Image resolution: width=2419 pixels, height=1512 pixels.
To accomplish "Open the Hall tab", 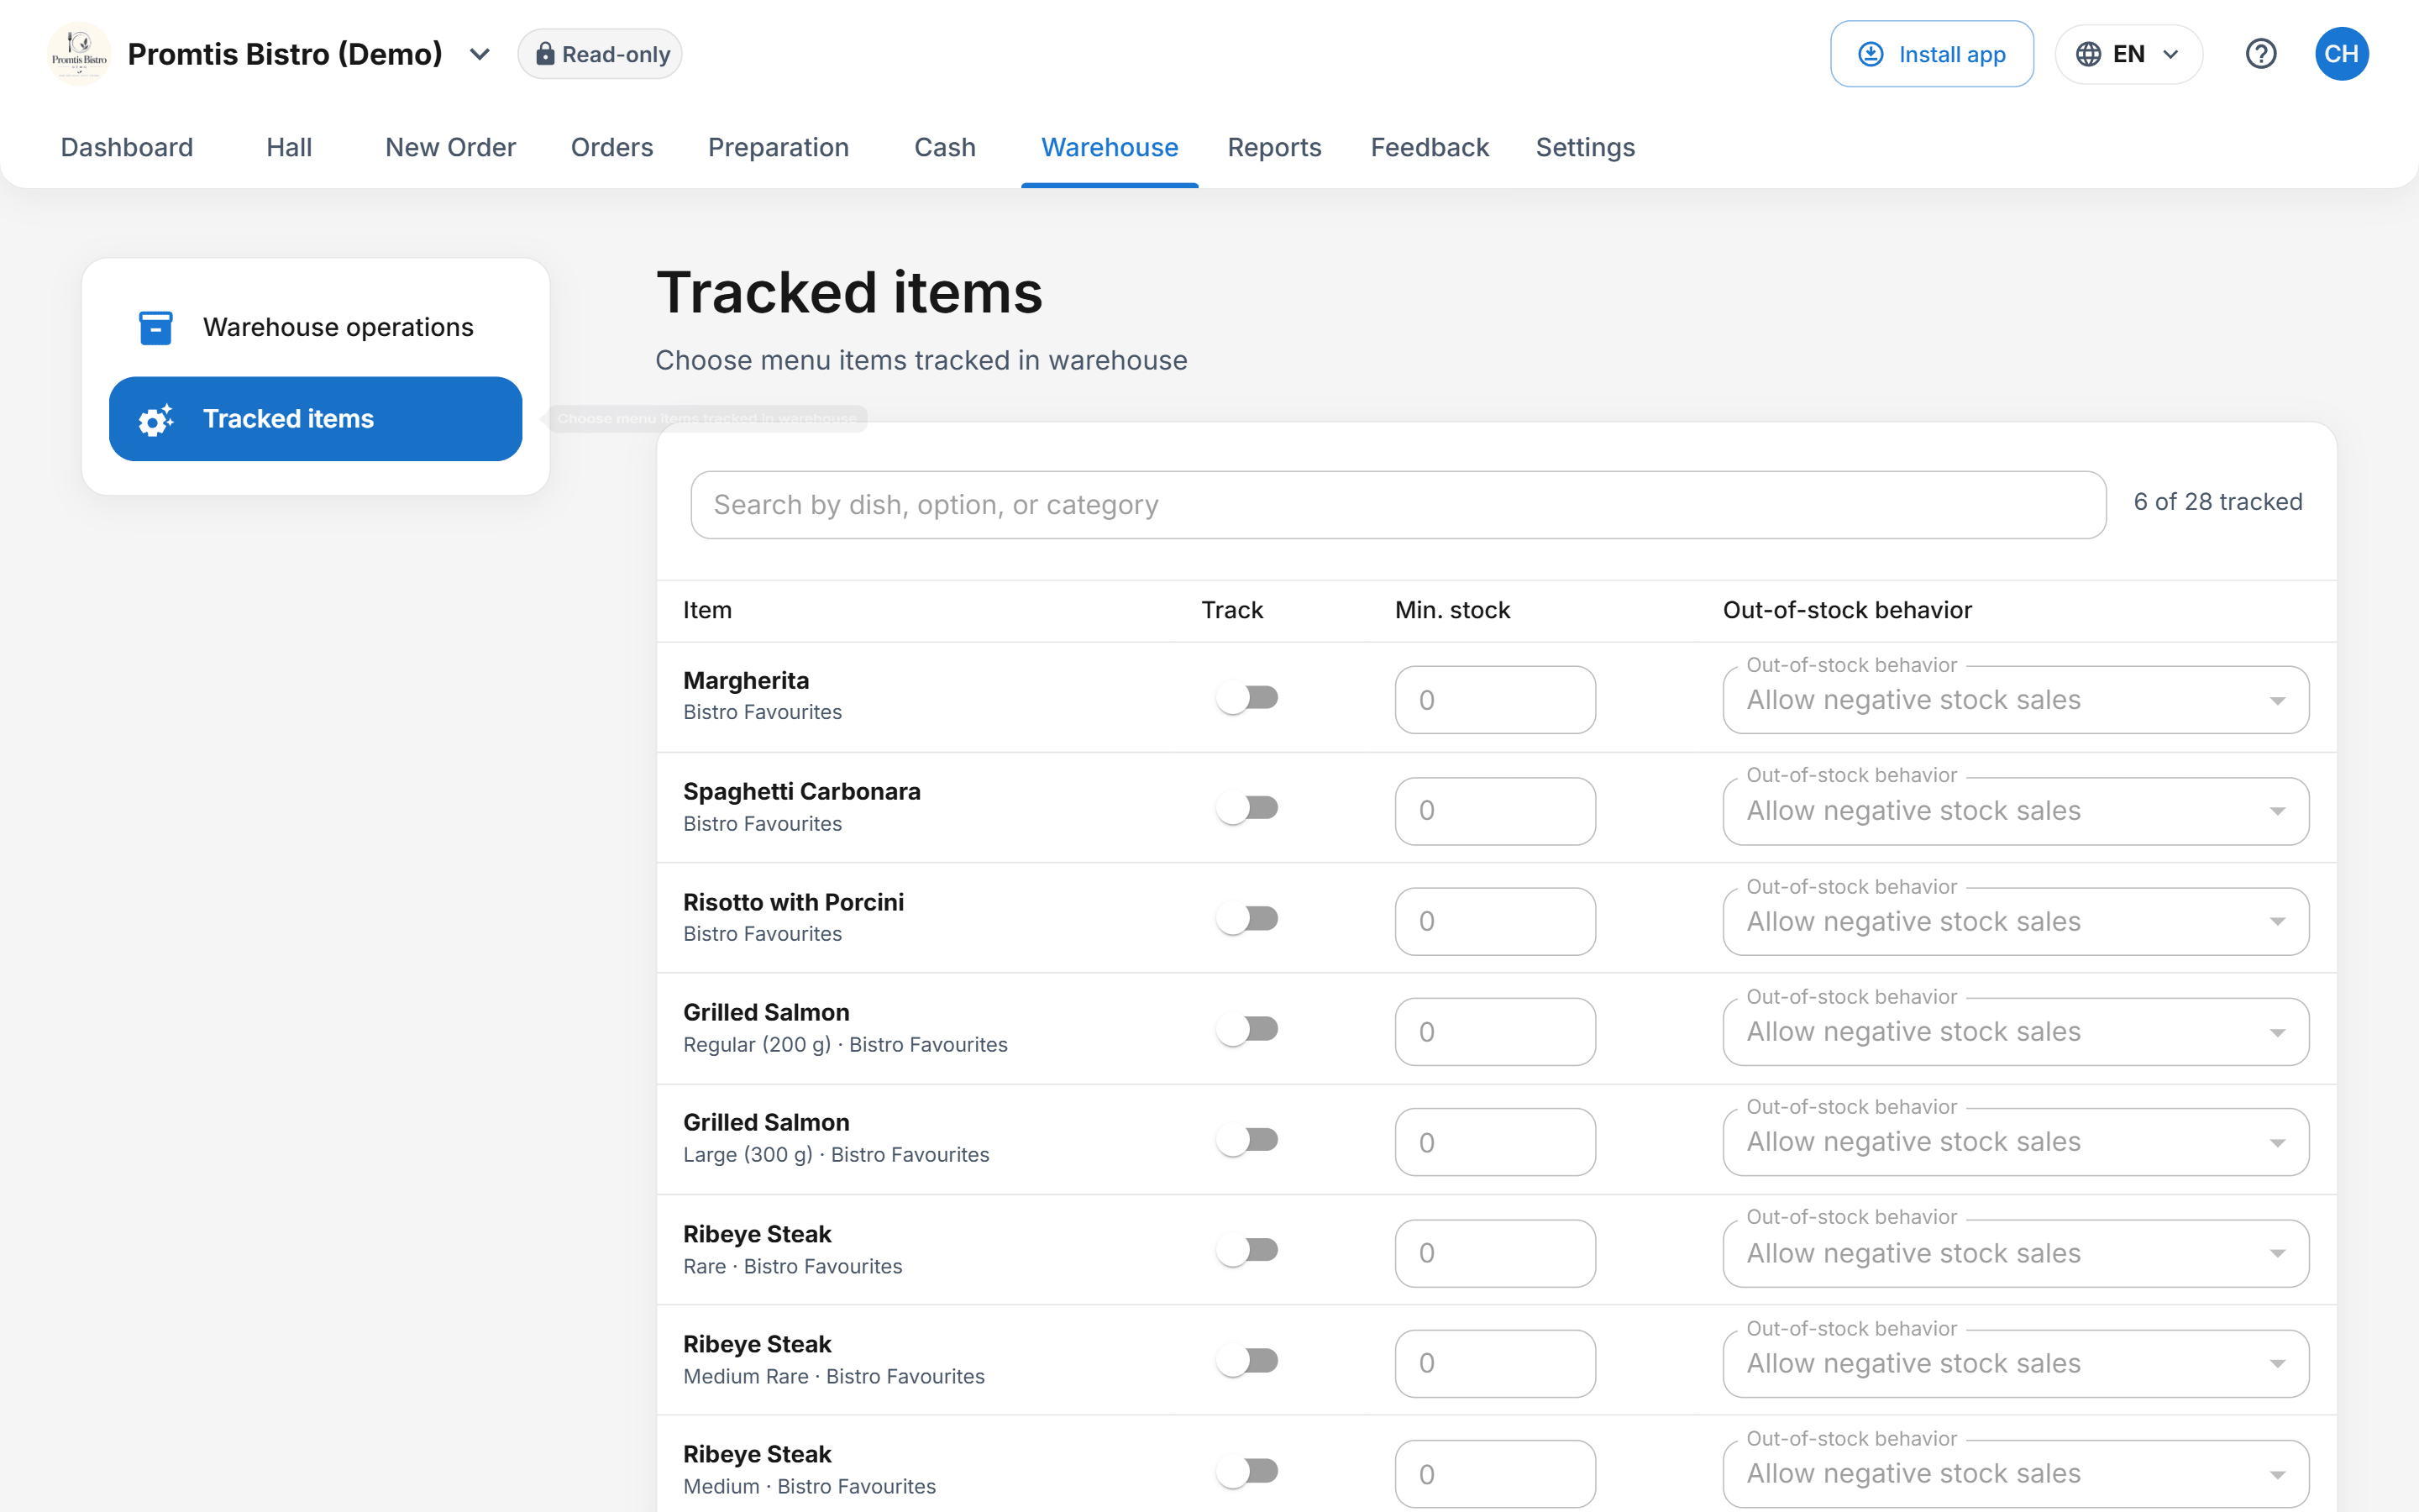I will tap(289, 147).
